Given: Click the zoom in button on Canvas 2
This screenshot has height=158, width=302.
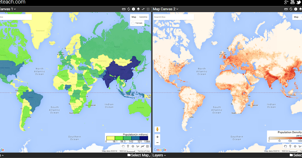Looking at the screenshot, I should (157, 137).
